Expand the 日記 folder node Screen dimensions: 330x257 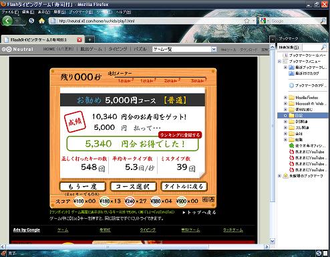(285, 115)
